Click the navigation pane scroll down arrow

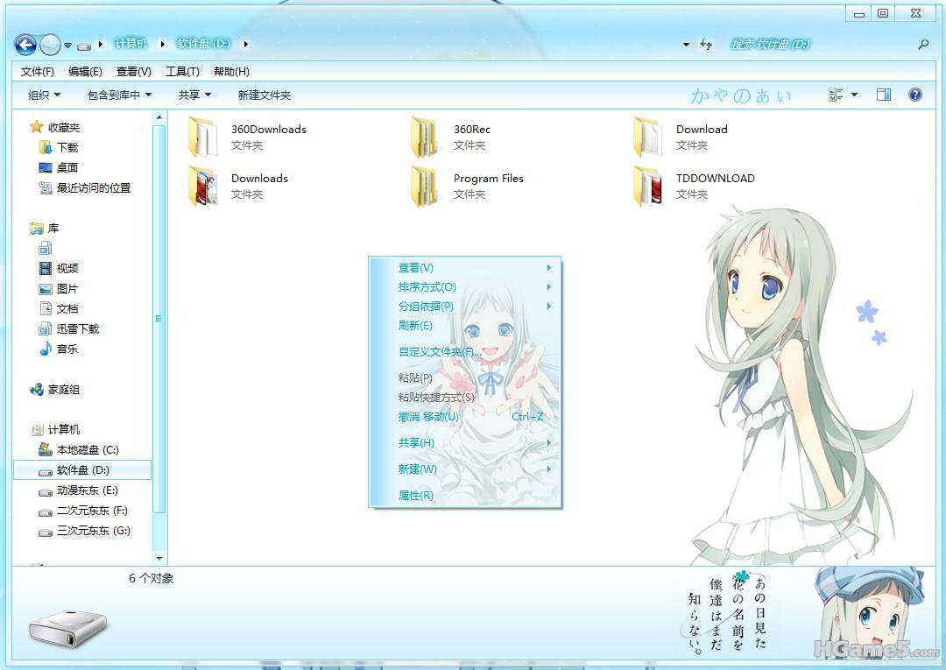click(x=159, y=559)
